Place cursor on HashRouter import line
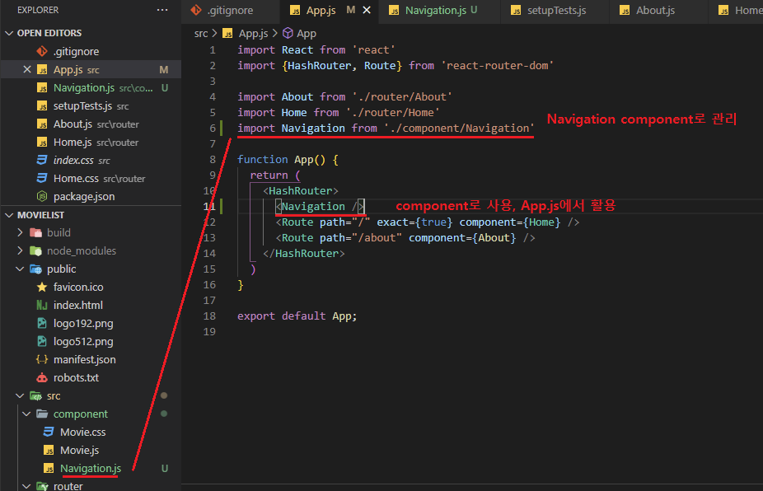The width and height of the screenshot is (763, 491). [396, 66]
